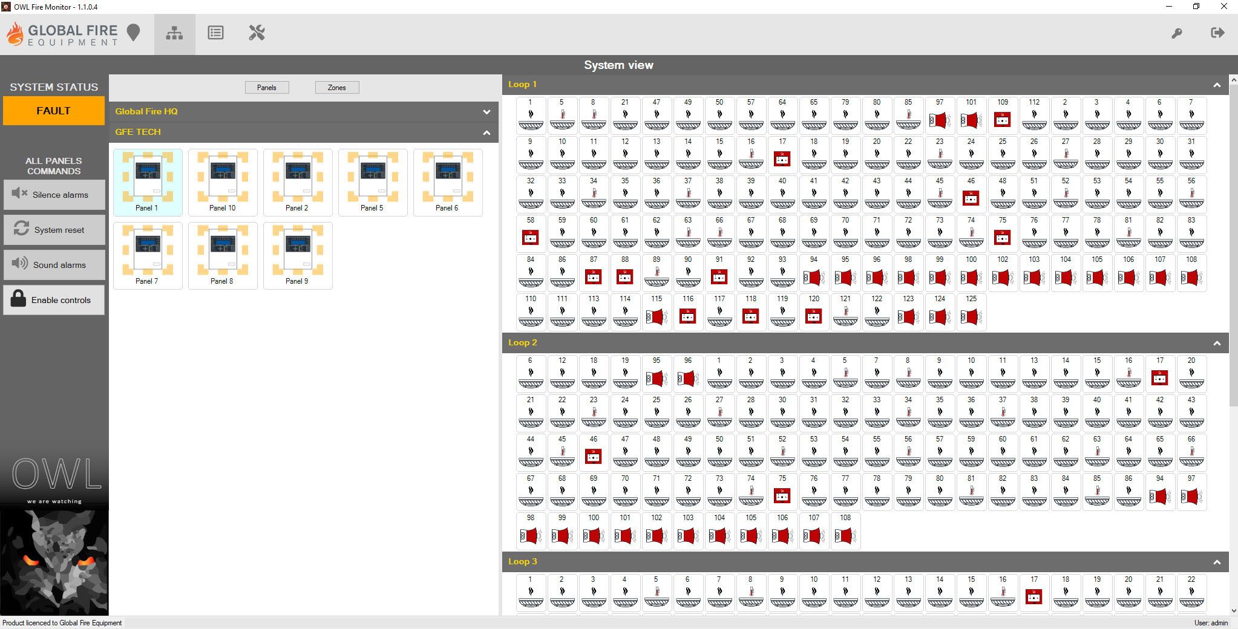Click the logout arrow icon
Viewport: 1238px width, 629px height.
click(x=1217, y=33)
